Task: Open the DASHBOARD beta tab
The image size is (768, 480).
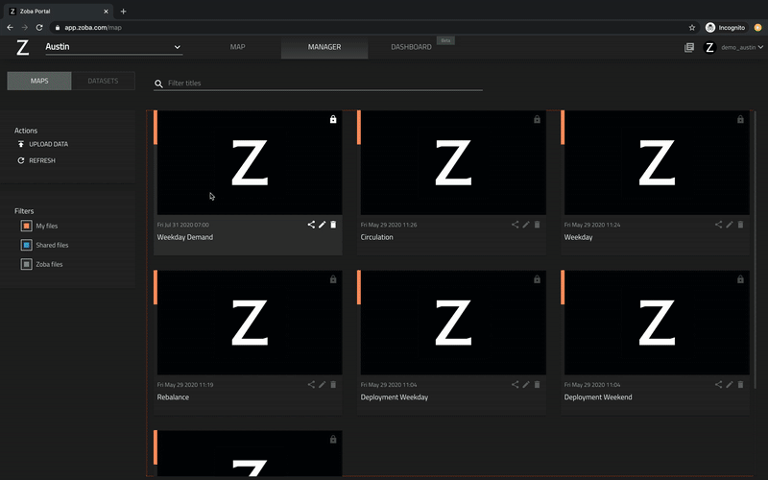Action: click(411, 47)
